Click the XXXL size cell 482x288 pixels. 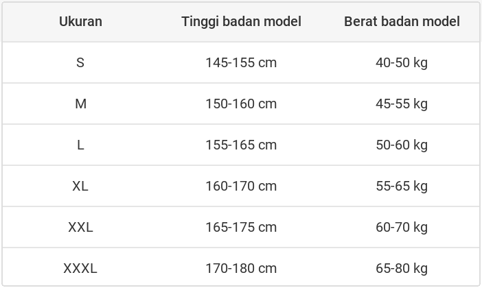point(80,268)
